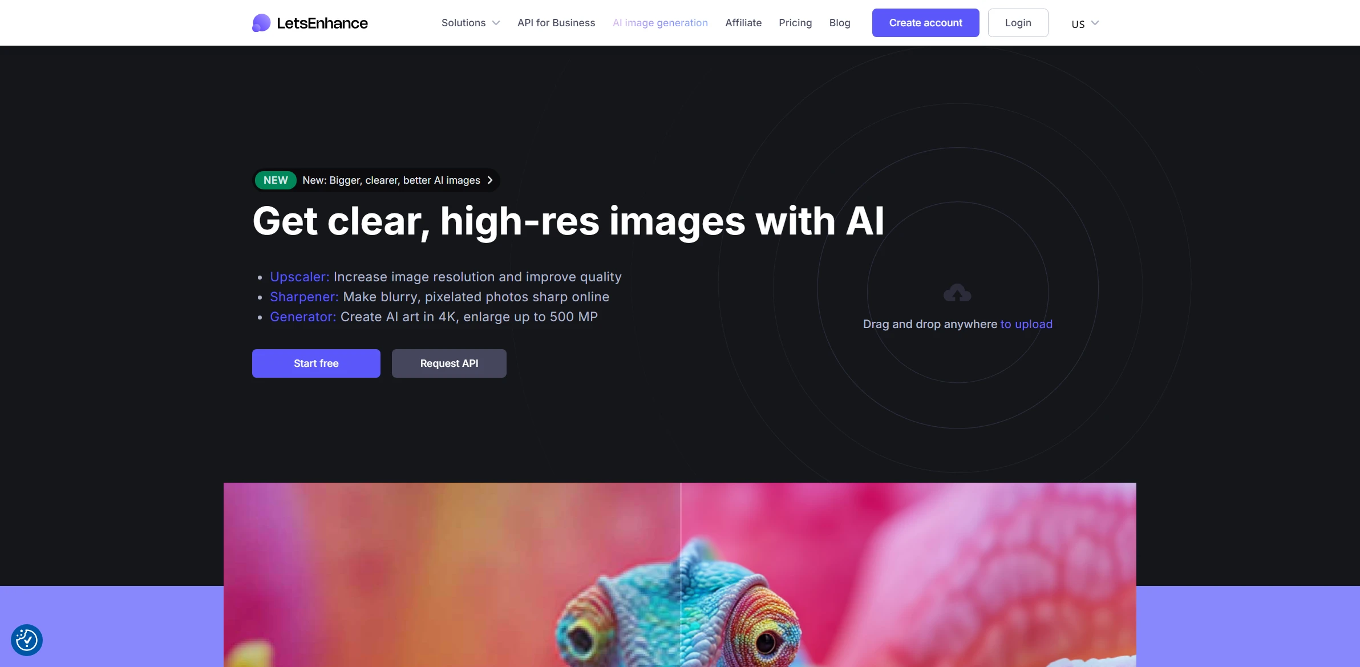Click the Start free button

(x=315, y=362)
